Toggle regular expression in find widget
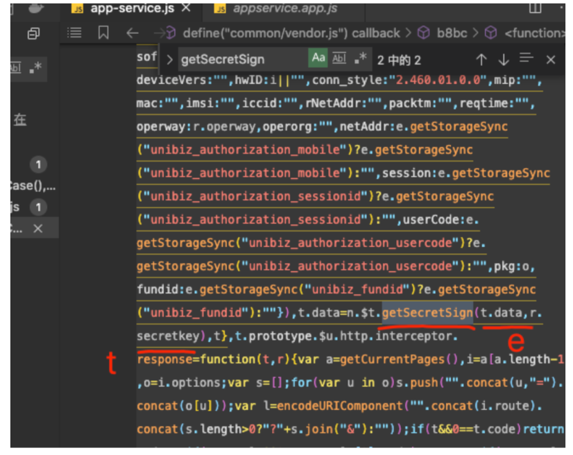The width and height of the screenshot is (573, 455). (360, 58)
